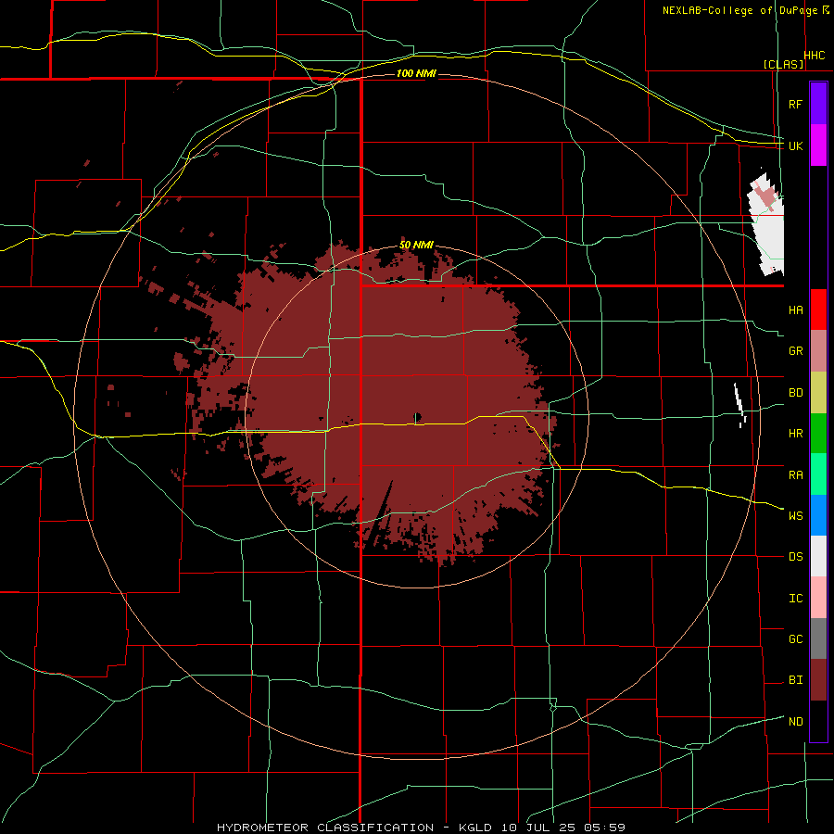The height and width of the screenshot is (834, 834).
Task: Click the UK legend label
Action: click(x=795, y=145)
